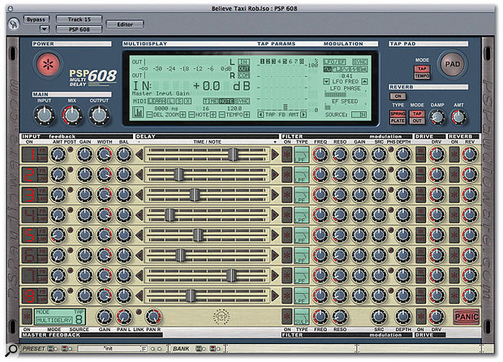This screenshot has height=362, width=503.
Task: Click the right delay arrow on tap 1
Action: [275, 155]
